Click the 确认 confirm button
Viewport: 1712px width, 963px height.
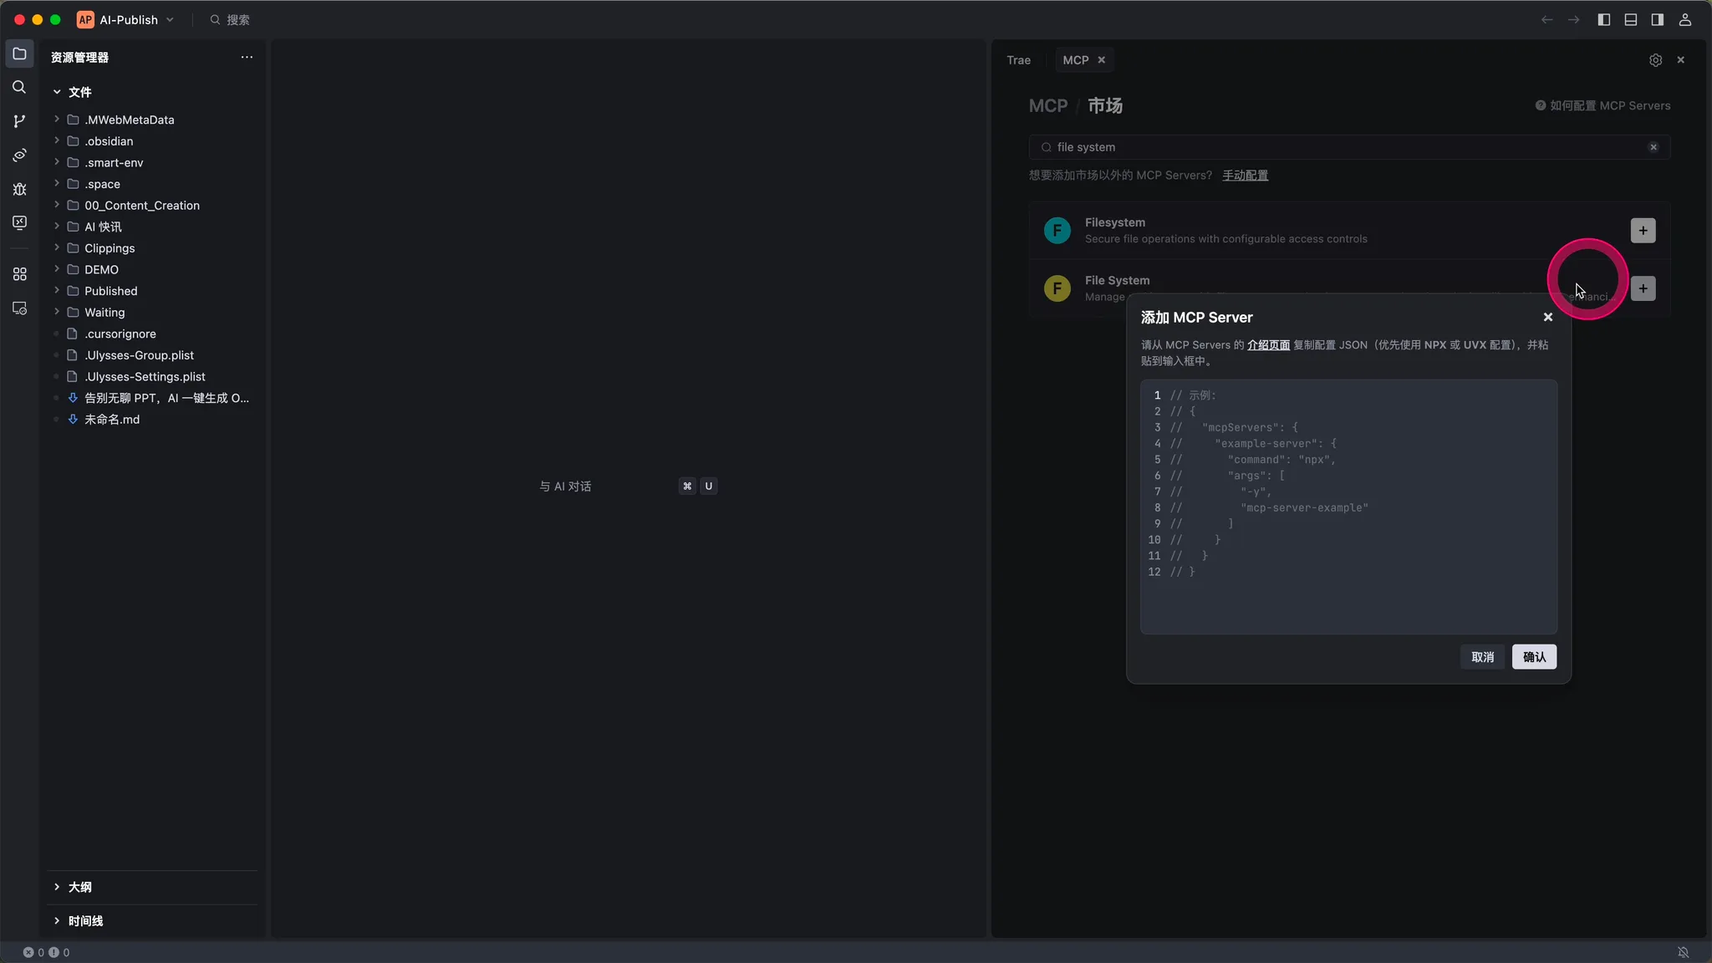(1534, 657)
